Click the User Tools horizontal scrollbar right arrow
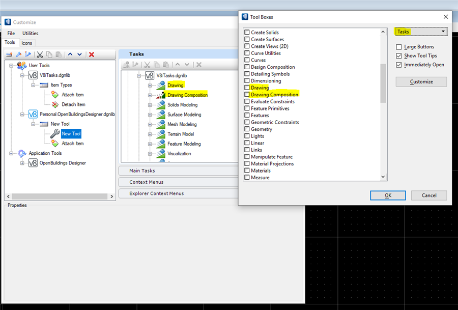Image resolution: width=458 pixels, height=310 pixels. [x=112, y=196]
